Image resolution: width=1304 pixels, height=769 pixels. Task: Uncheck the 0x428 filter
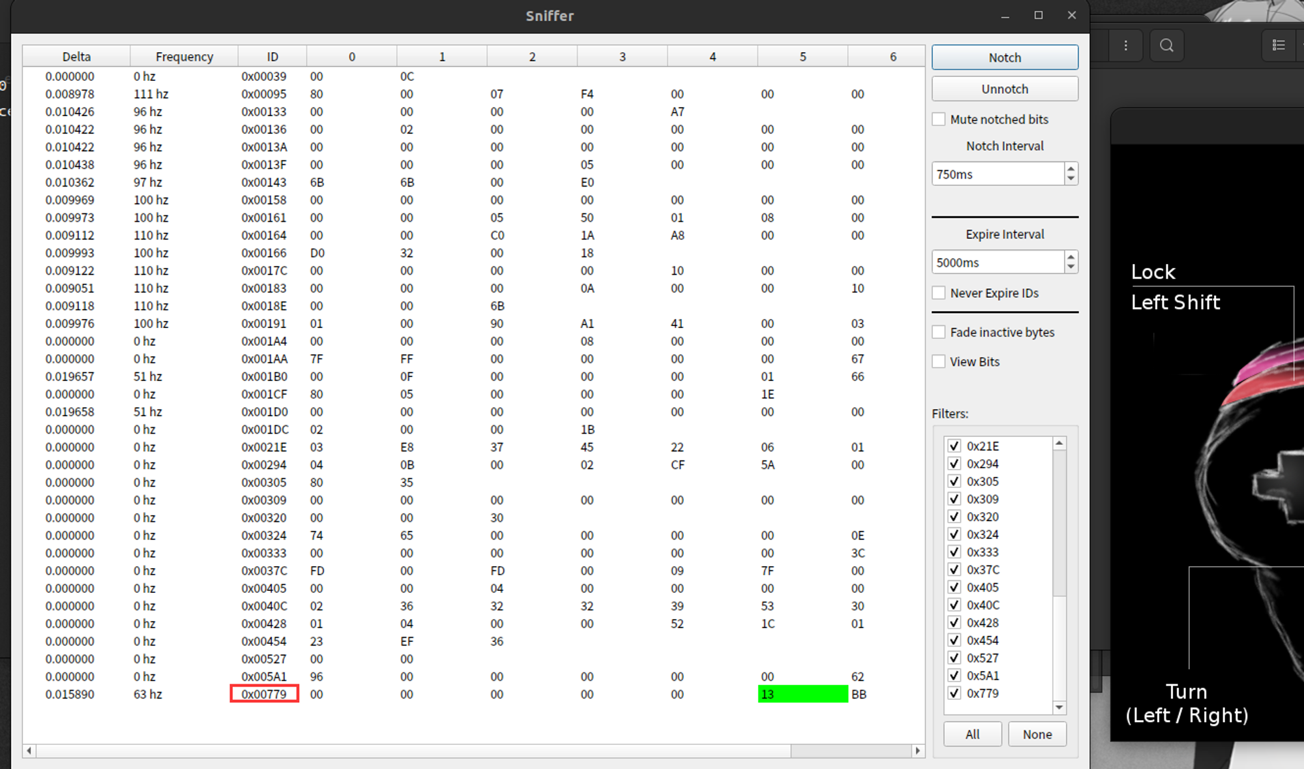click(955, 622)
